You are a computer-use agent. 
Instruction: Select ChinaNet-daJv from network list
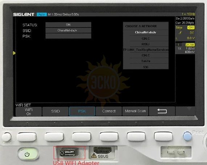(x=146, y=32)
